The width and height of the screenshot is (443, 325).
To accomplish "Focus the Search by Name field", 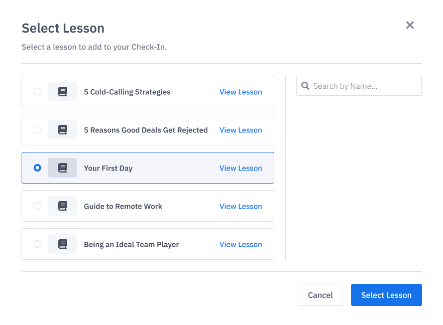I will pyautogui.click(x=359, y=86).
